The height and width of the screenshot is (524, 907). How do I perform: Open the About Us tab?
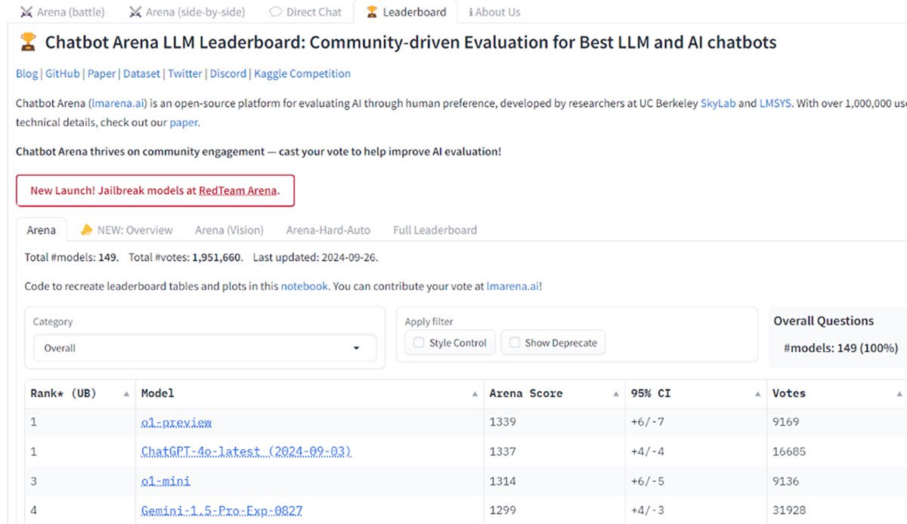pos(494,12)
